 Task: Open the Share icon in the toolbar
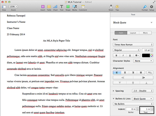coord(111,6)
